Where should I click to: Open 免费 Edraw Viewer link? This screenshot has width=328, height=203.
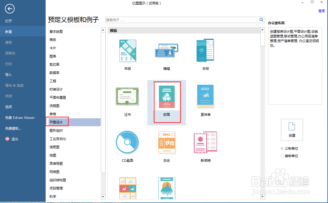[x=20, y=118]
